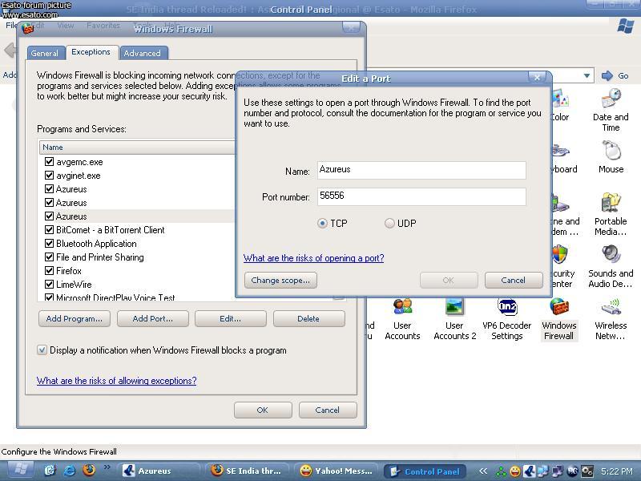This screenshot has height=481, width=641.
Task: Switch to the Advanced tab
Action: click(142, 53)
